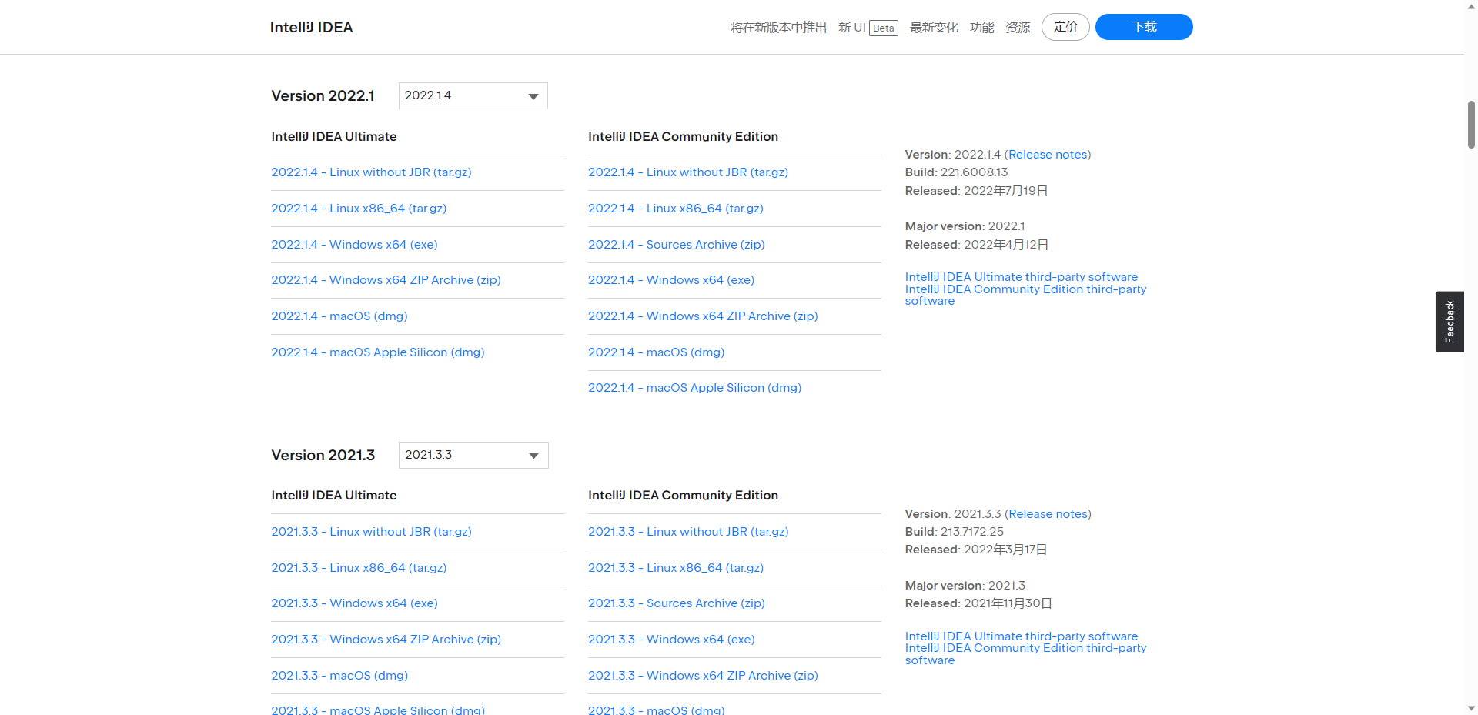1478x715 pixels.
Task: Click the 定价 button
Action: (x=1065, y=27)
